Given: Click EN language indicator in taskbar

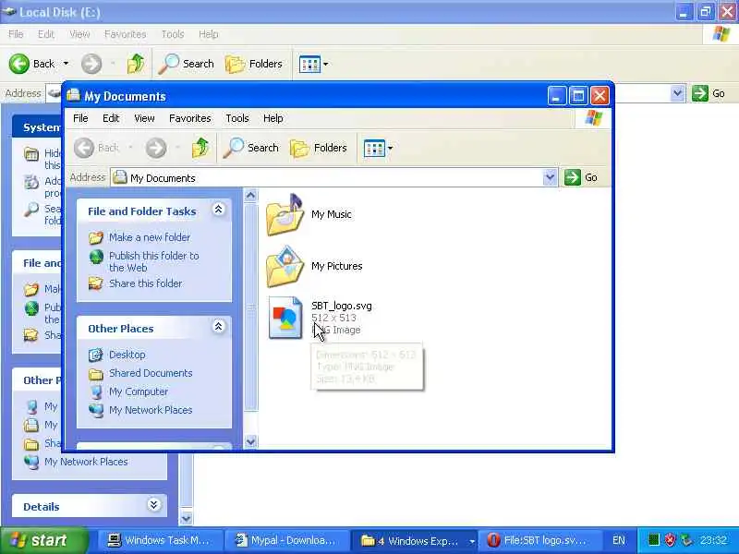Looking at the screenshot, I should point(619,540).
